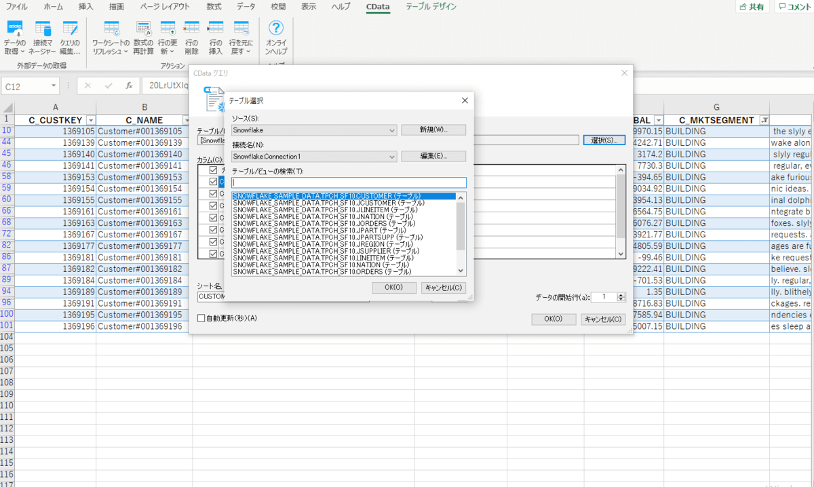Click column G header
This screenshot has width=814, height=487.
[x=716, y=107]
